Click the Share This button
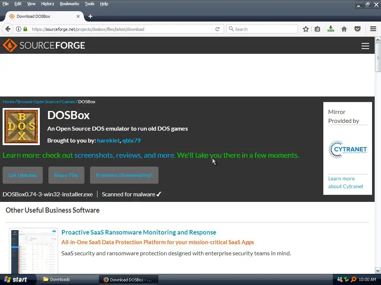The width and height of the screenshot is (381, 285). point(66,175)
